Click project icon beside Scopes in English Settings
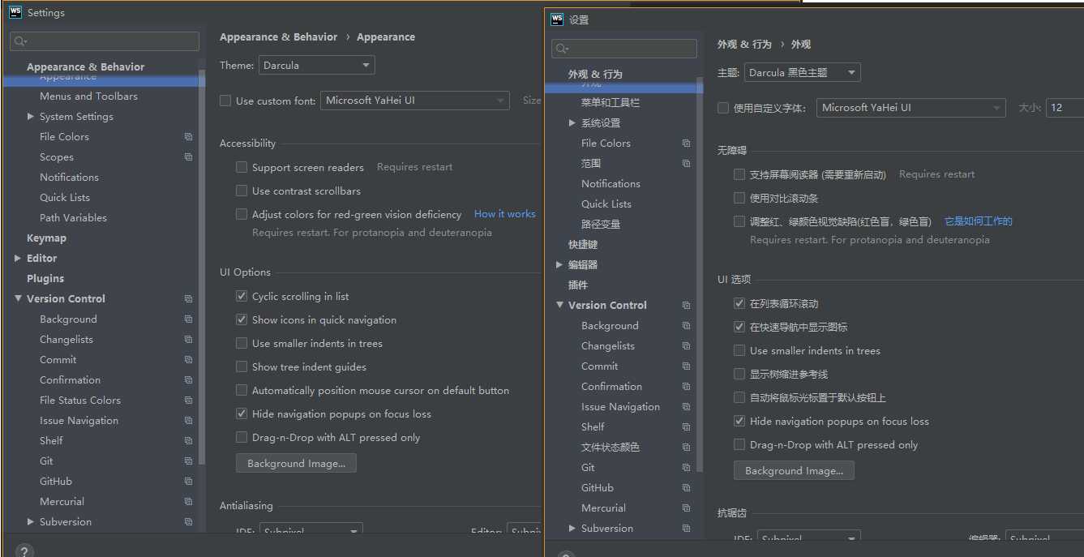1084x557 pixels. [x=188, y=157]
